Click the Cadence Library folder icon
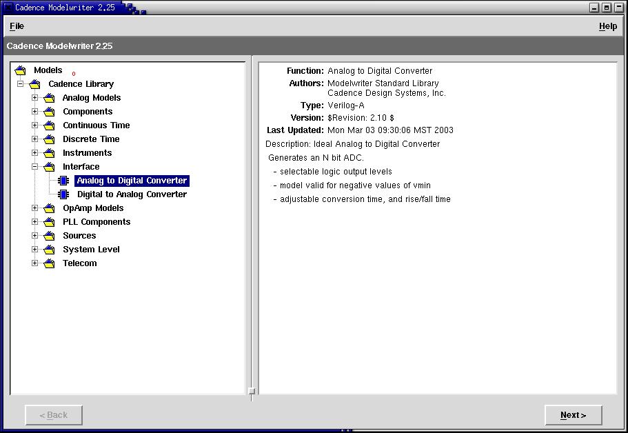This screenshot has height=433, width=628. (x=34, y=83)
